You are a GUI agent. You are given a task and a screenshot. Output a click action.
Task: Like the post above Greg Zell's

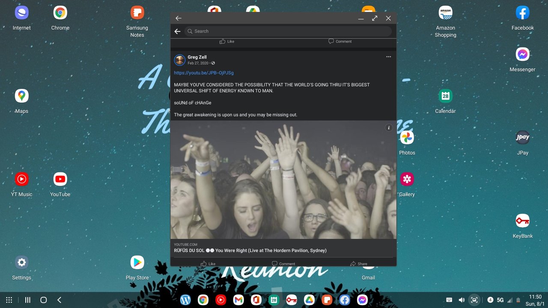tap(227, 41)
